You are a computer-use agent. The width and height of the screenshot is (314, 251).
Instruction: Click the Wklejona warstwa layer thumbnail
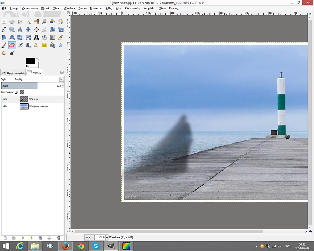point(24,106)
